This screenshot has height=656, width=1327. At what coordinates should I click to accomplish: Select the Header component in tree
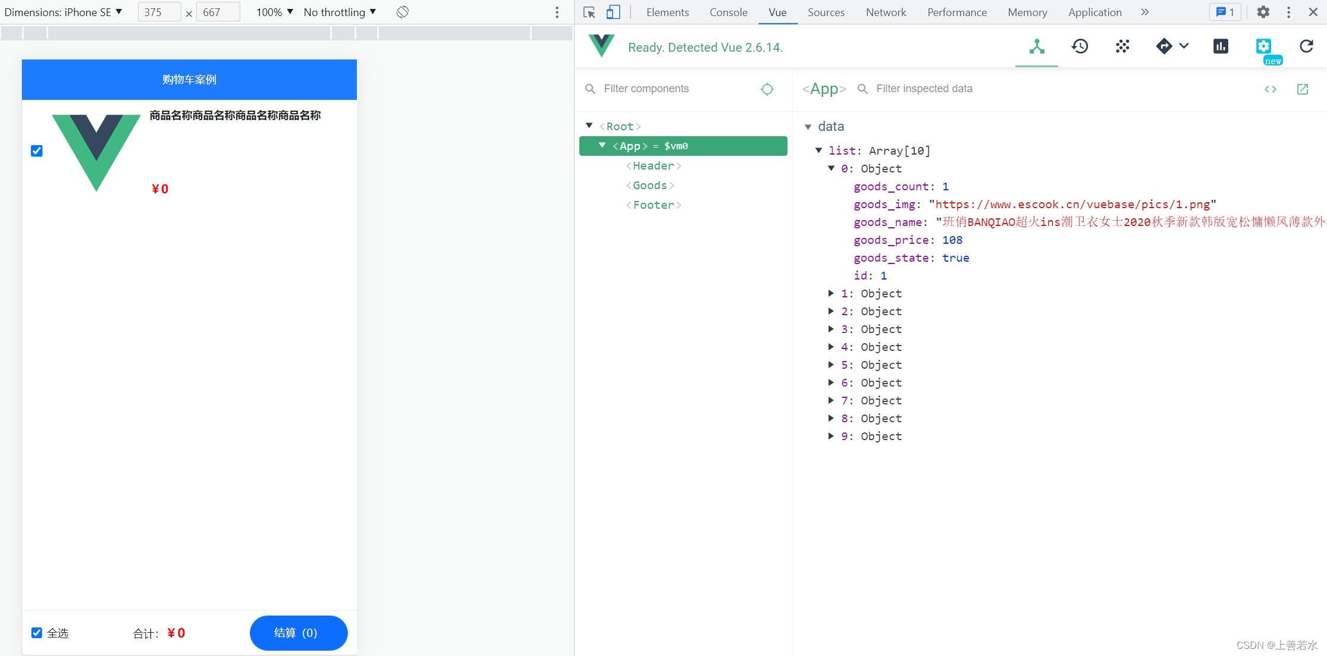653,165
